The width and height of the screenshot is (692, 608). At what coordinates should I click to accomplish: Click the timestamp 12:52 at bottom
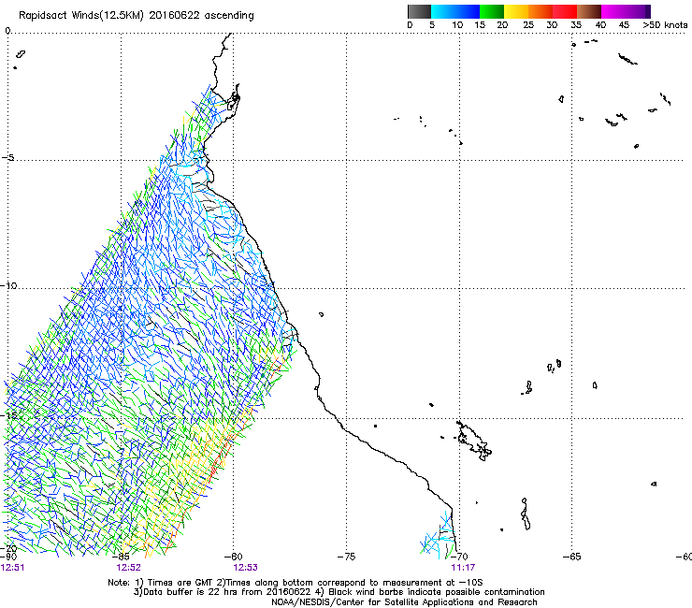128,568
